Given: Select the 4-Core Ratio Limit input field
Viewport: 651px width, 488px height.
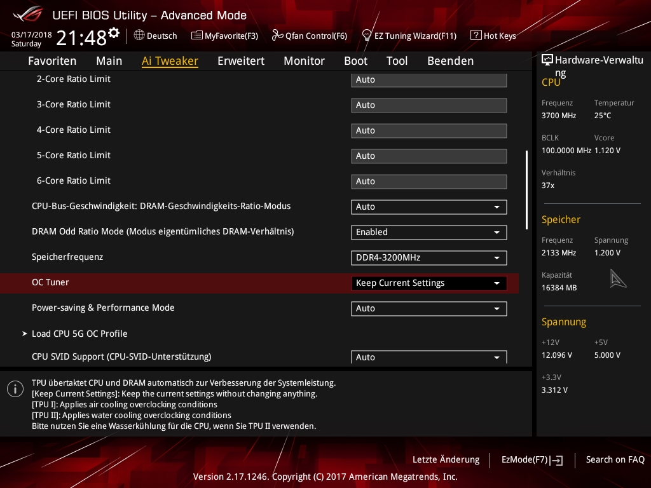Looking at the screenshot, I should 428,131.
